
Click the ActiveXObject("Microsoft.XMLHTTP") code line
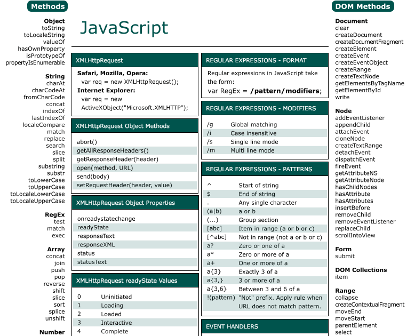[x=135, y=108]
